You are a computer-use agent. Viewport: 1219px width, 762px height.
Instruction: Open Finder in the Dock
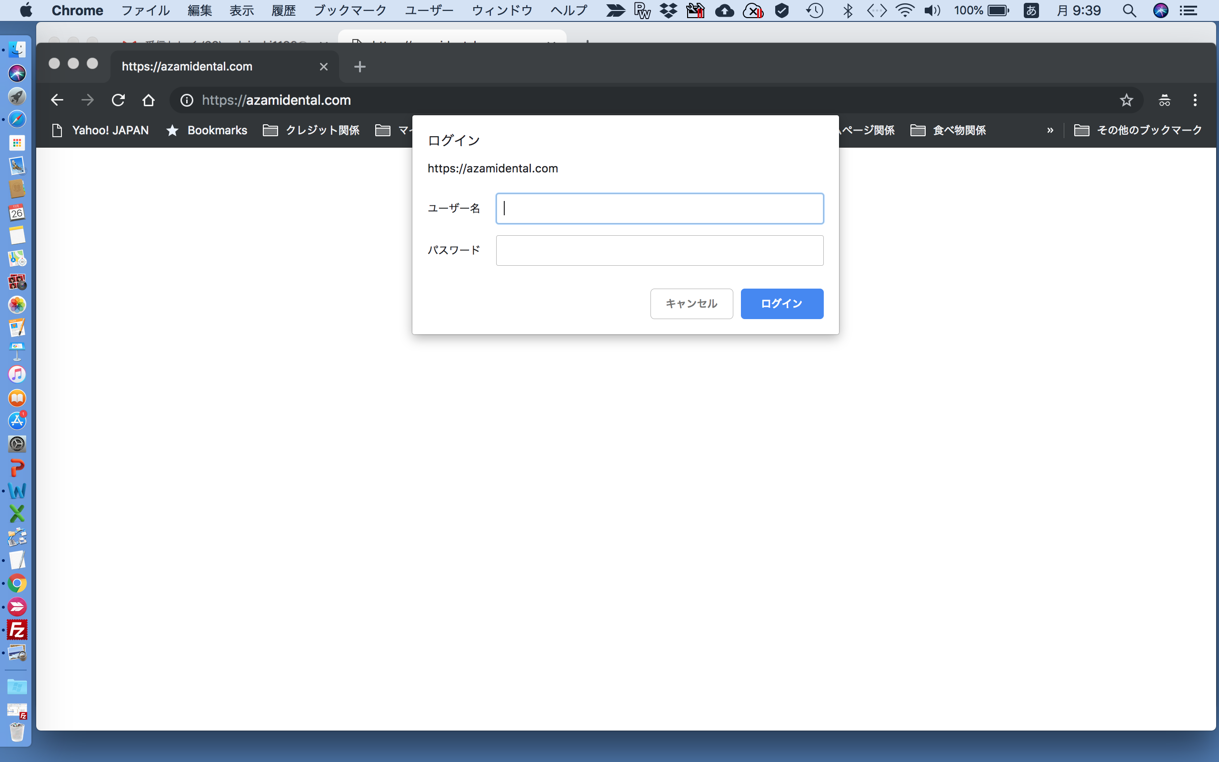(x=17, y=50)
